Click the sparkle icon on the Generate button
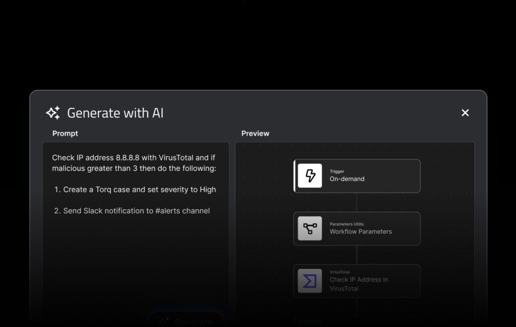This screenshot has height=327, width=516. (x=163, y=321)
